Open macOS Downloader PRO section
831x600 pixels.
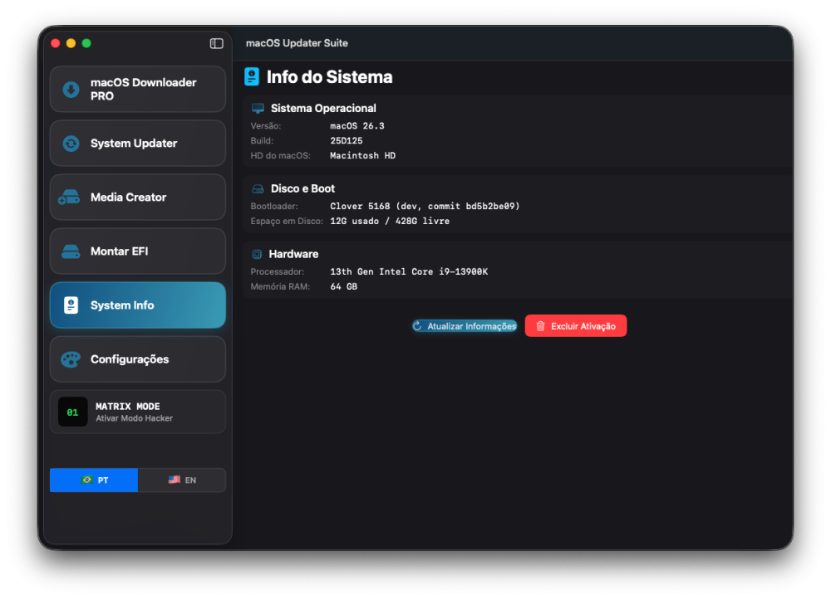pos(138,90)
